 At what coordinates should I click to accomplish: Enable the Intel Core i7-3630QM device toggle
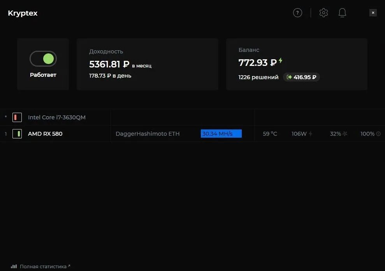point(17,117)
